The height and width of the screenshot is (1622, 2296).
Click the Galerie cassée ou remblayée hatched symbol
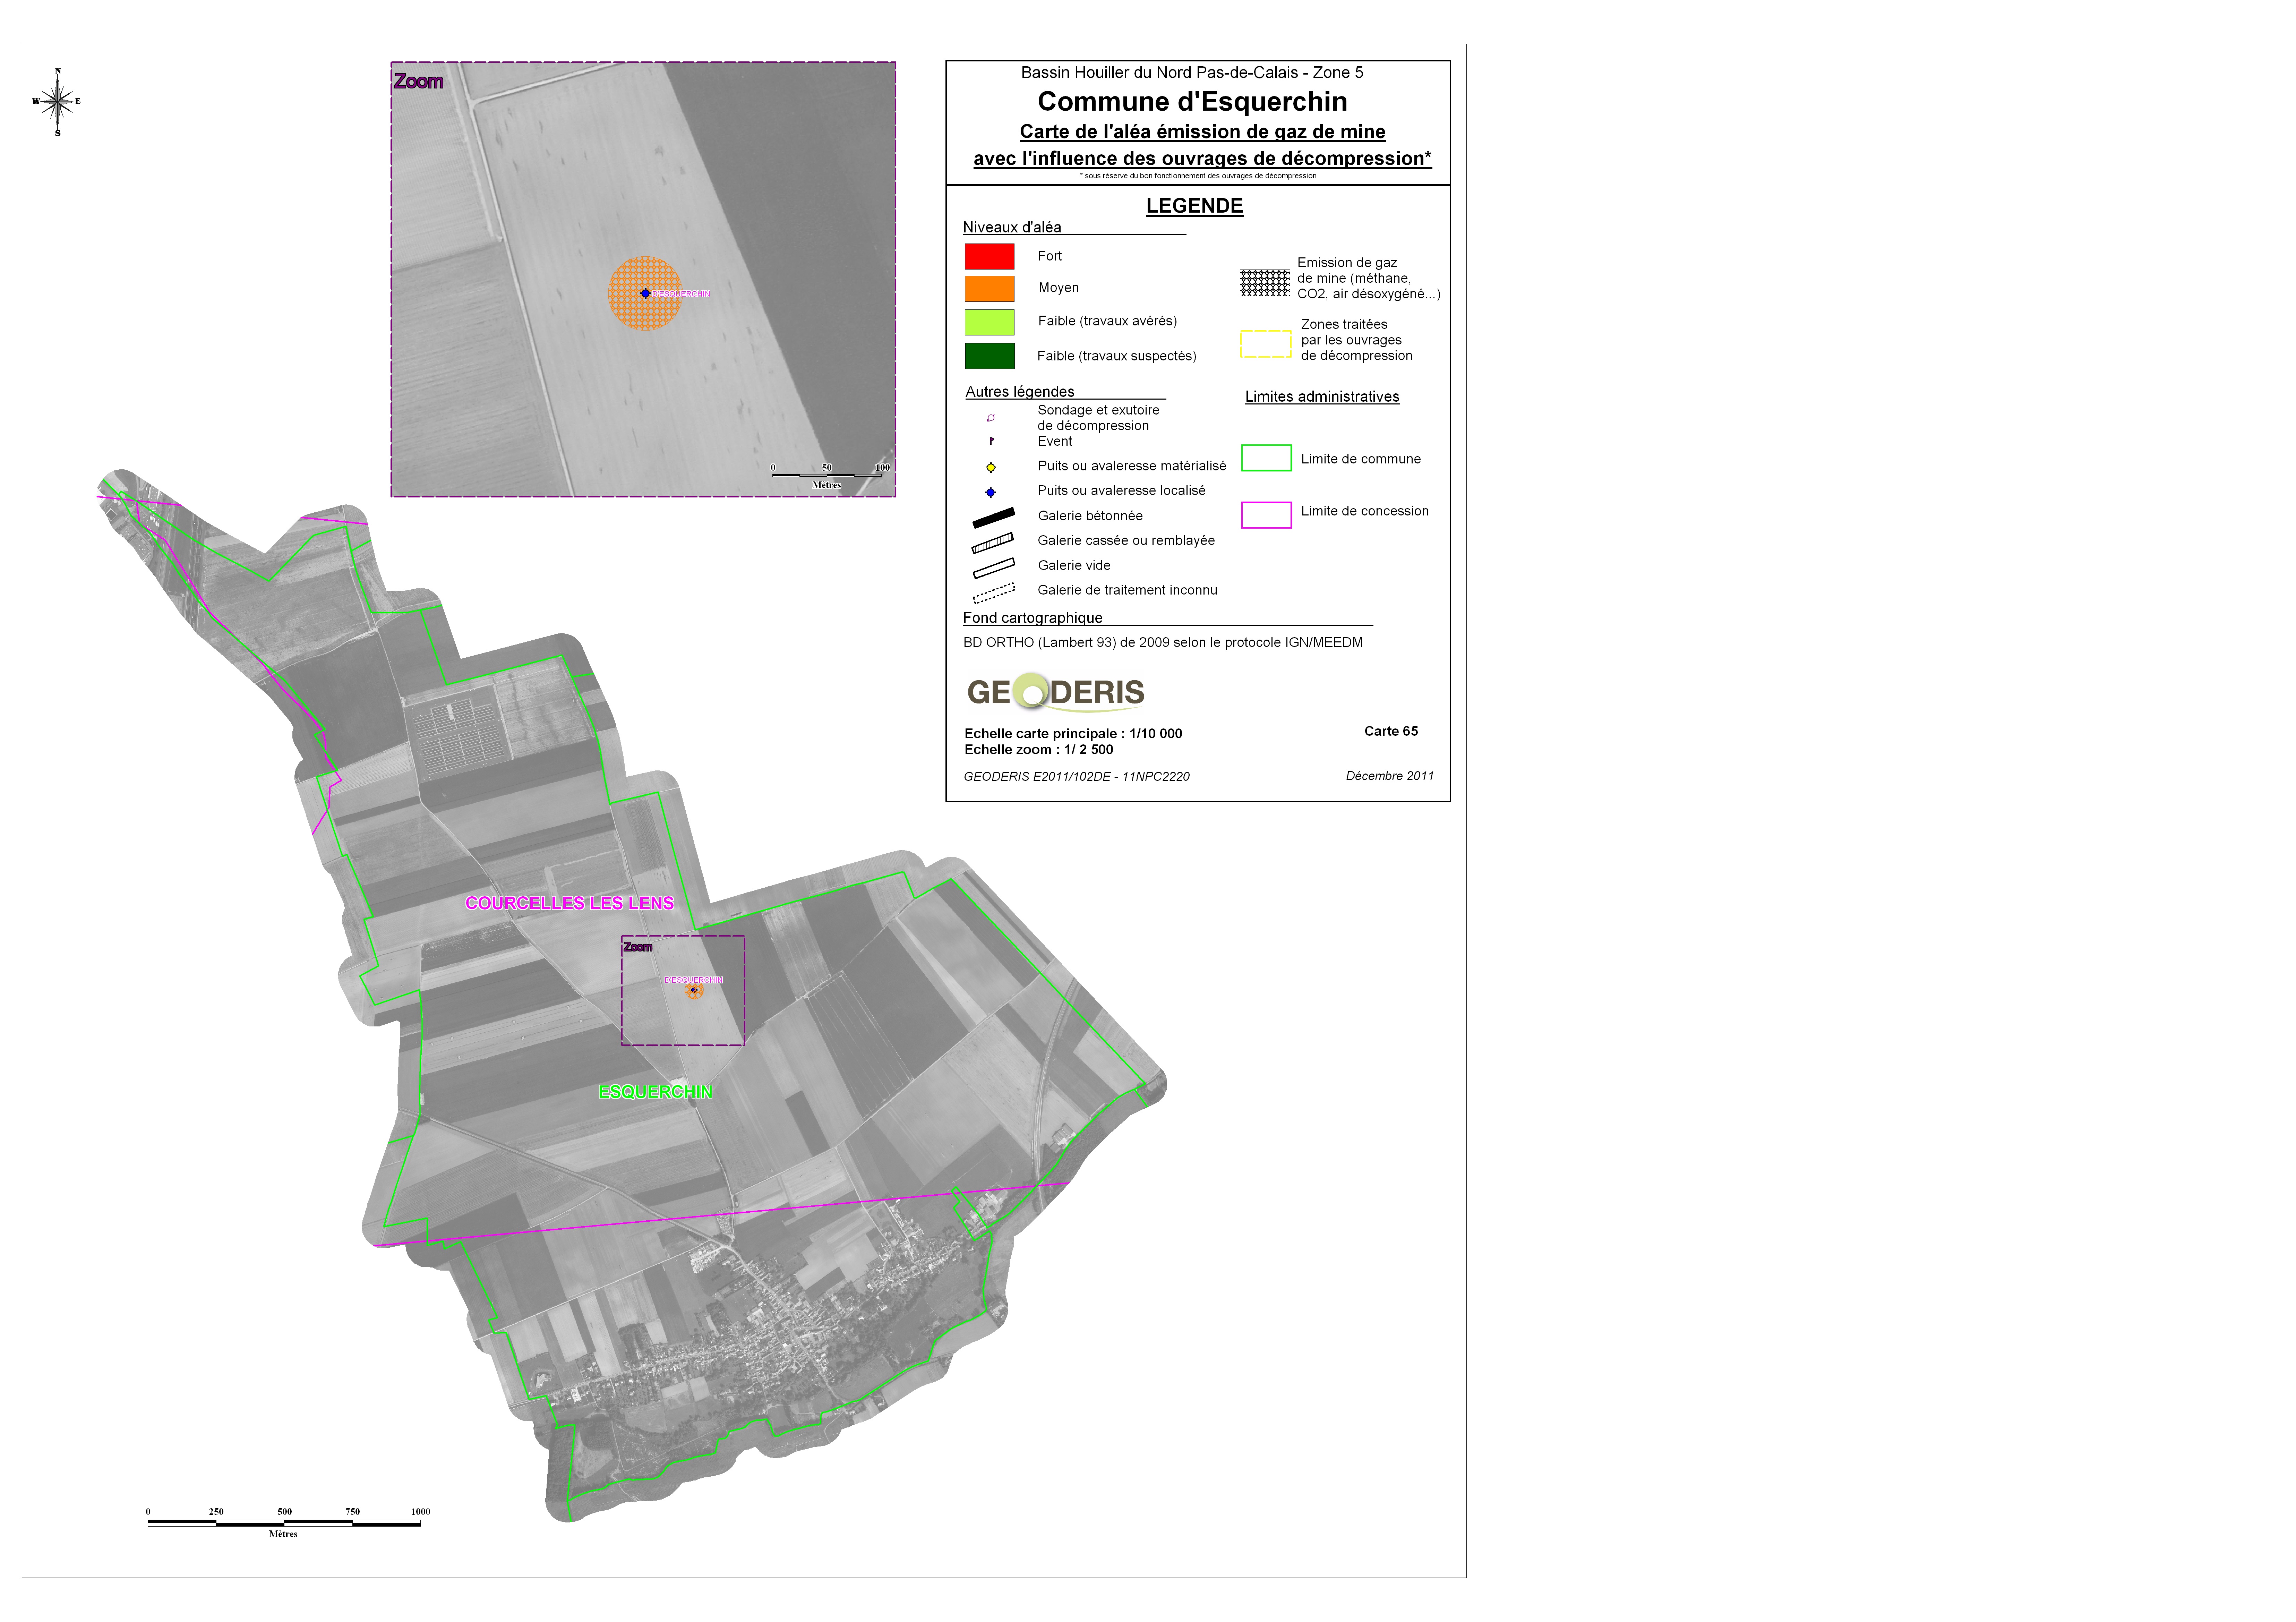click(x=993, y=542)
